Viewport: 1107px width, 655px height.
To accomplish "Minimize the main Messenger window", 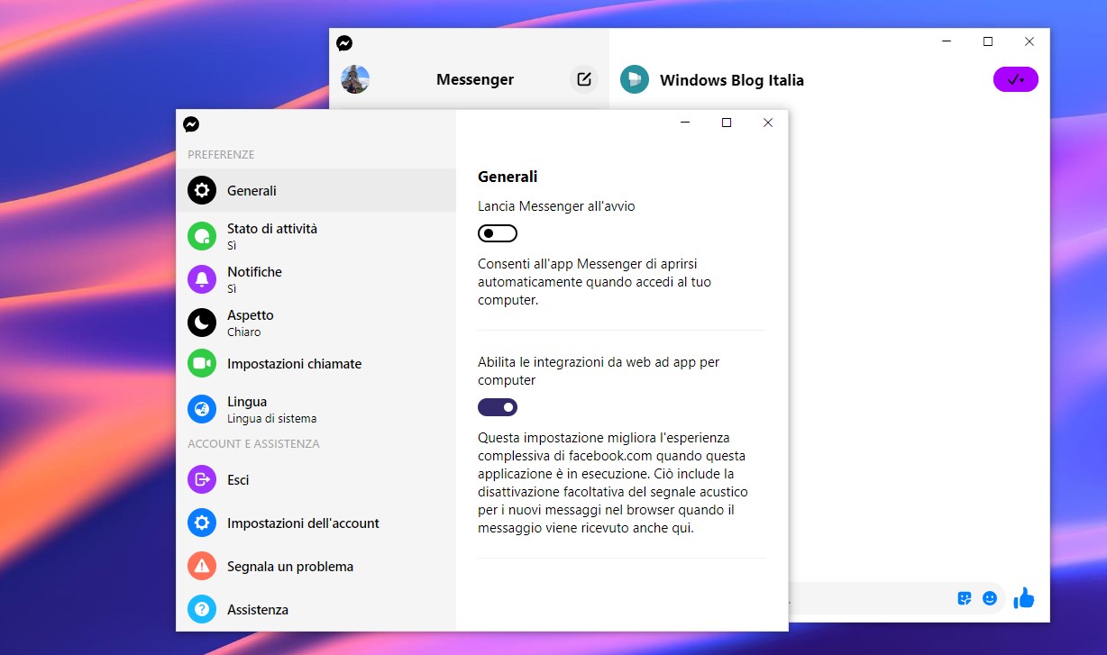I will coord(947,41).
